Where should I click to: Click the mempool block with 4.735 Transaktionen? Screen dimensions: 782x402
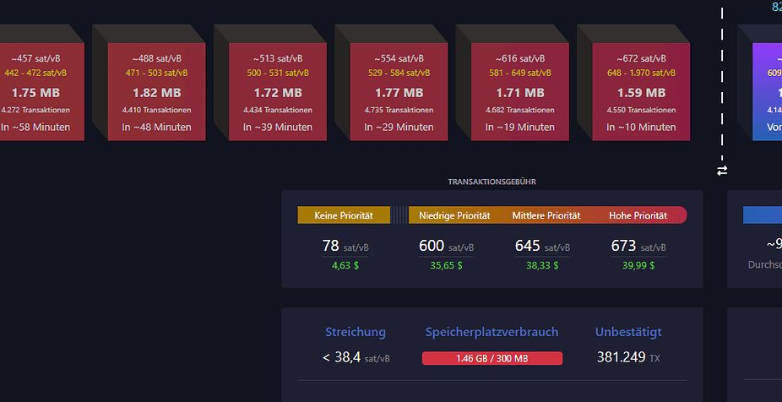coord(399,91)
